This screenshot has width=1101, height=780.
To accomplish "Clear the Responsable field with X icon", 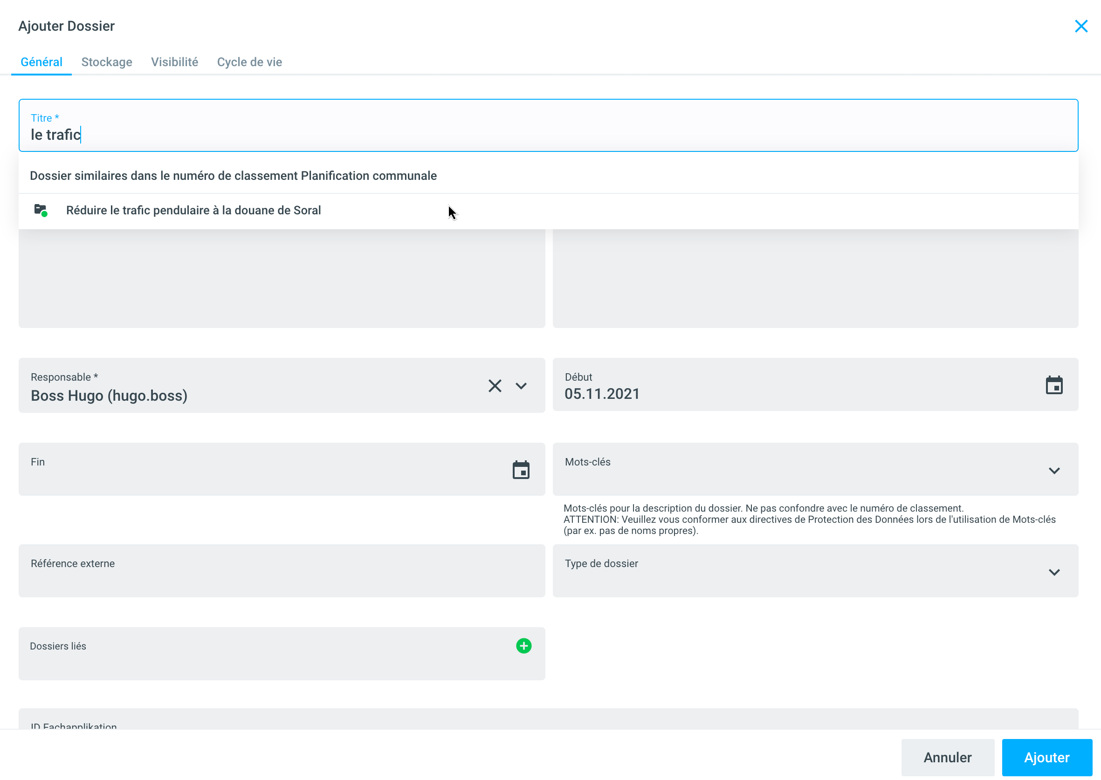I will (x=494, y=386).
